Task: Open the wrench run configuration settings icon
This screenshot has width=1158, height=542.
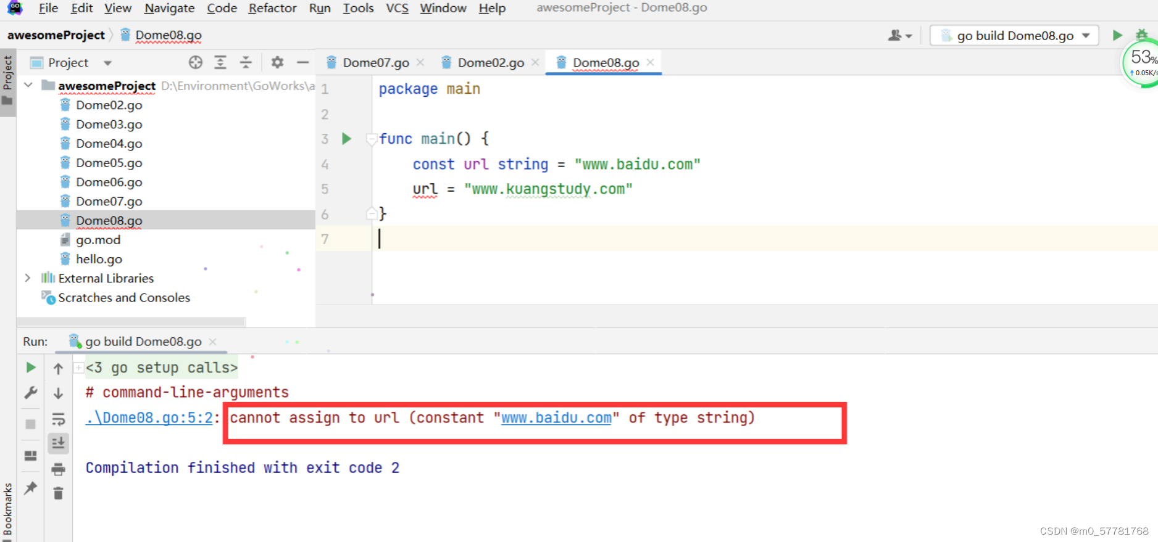Action: [x=30, y=393]
